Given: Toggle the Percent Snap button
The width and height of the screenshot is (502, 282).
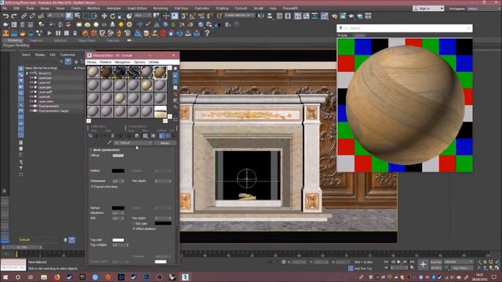Looking at the screenshot, I should 202,16.
